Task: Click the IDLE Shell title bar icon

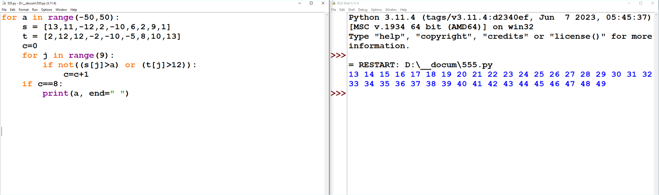Action: point(333,3)
